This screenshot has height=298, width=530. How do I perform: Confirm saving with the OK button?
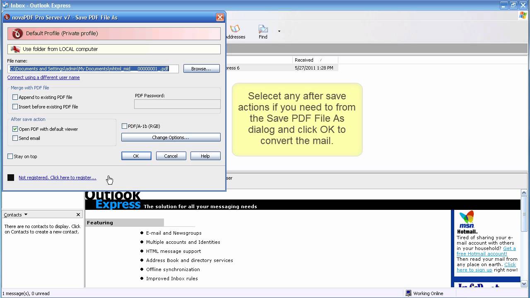tap(136, 156)
